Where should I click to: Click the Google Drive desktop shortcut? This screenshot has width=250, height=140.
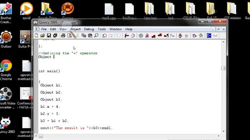[x=47, y=10]
